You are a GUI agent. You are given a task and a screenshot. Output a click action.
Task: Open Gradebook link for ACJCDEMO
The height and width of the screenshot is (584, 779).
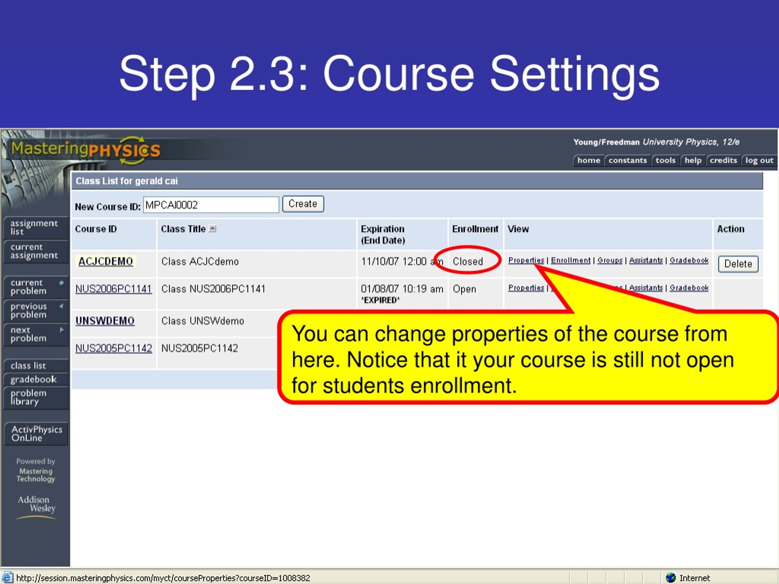(x=689, y=260)
